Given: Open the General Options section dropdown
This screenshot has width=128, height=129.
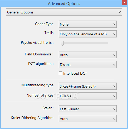Looking at the screenshot, I should tap(64, 12).
